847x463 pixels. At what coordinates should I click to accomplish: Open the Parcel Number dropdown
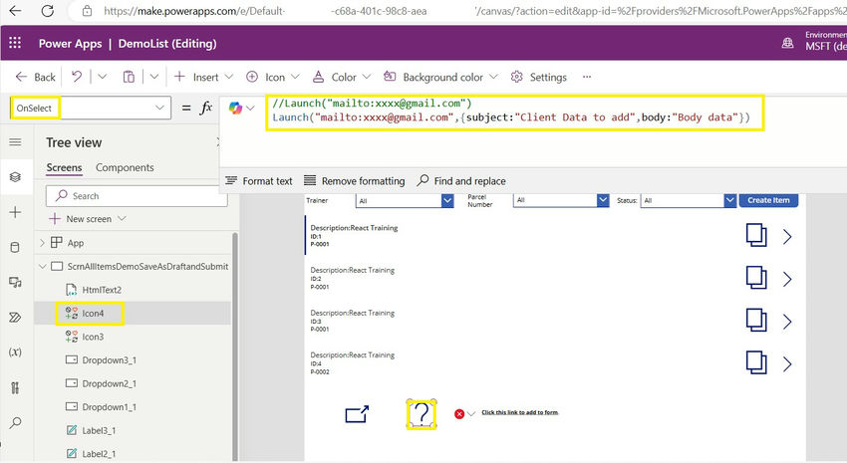[x=561, y=200]
